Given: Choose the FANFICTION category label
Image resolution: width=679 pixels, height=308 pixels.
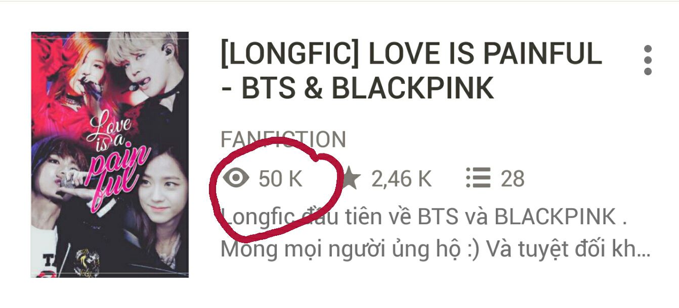Looking at the screenshot, I should click(x=283, y=140).
